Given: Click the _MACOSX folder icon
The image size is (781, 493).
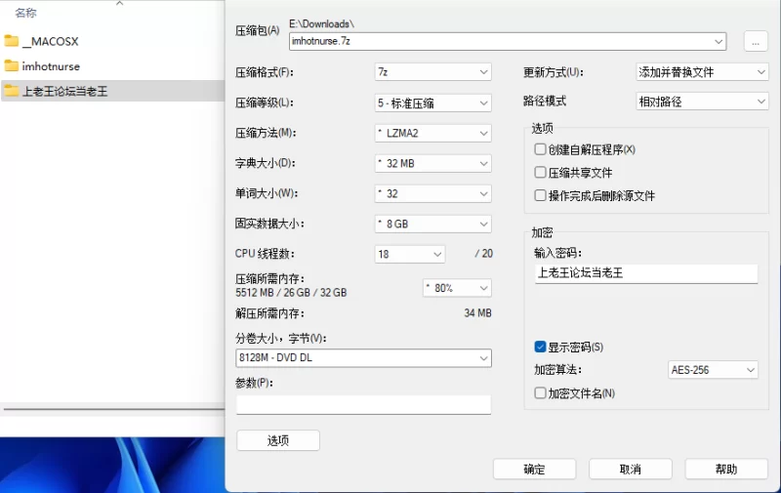Looking at the screenshot, I should tap(12, 41).
